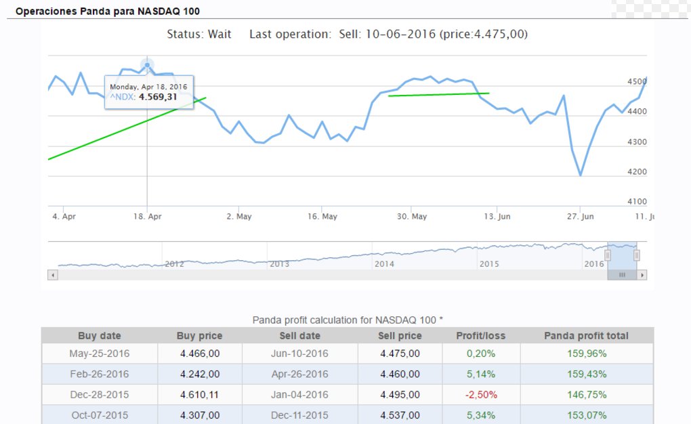Click Panda profit total 153,07%

click(587, 415)
